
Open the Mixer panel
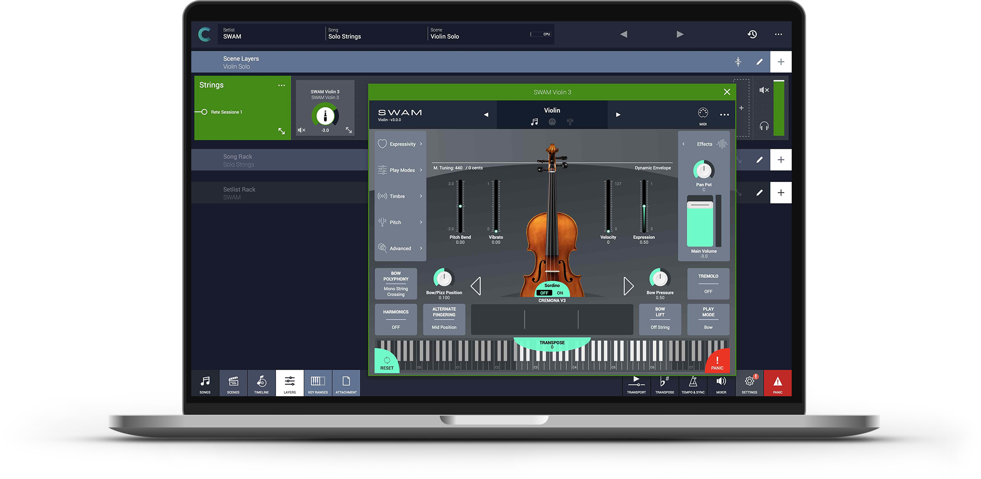point(721,384)
